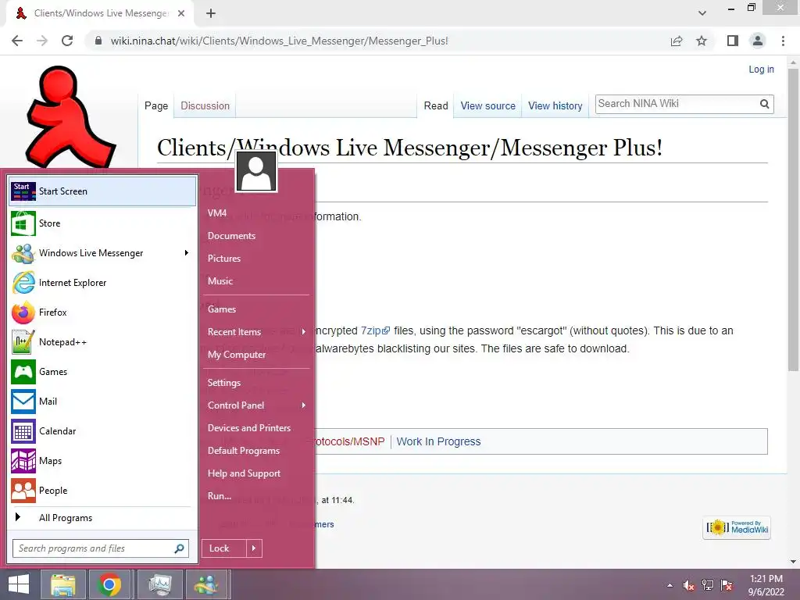
Task: Open the Work In Progress link
Action: click(x=438, y=442)
